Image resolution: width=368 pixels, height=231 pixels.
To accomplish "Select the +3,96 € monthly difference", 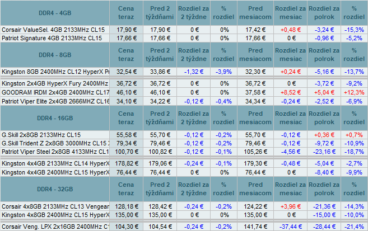I will (291, 206).
